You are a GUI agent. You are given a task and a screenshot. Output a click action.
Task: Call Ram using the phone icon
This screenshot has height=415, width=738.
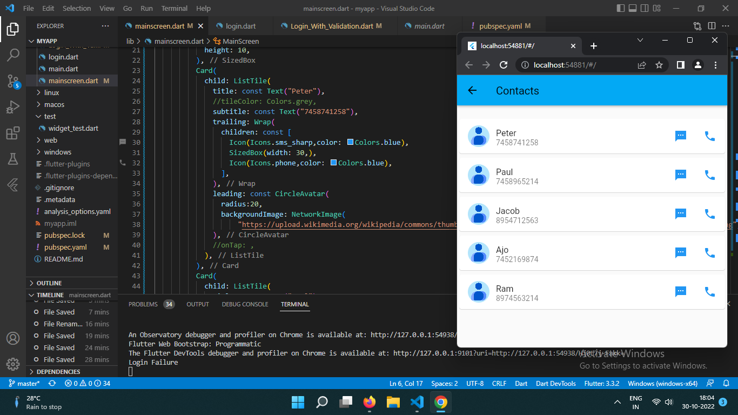tap(709, 291)
